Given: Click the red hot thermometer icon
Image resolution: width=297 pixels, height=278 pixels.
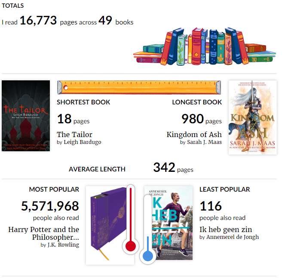Looking at the screenshot, I should [x=131, y=220].
